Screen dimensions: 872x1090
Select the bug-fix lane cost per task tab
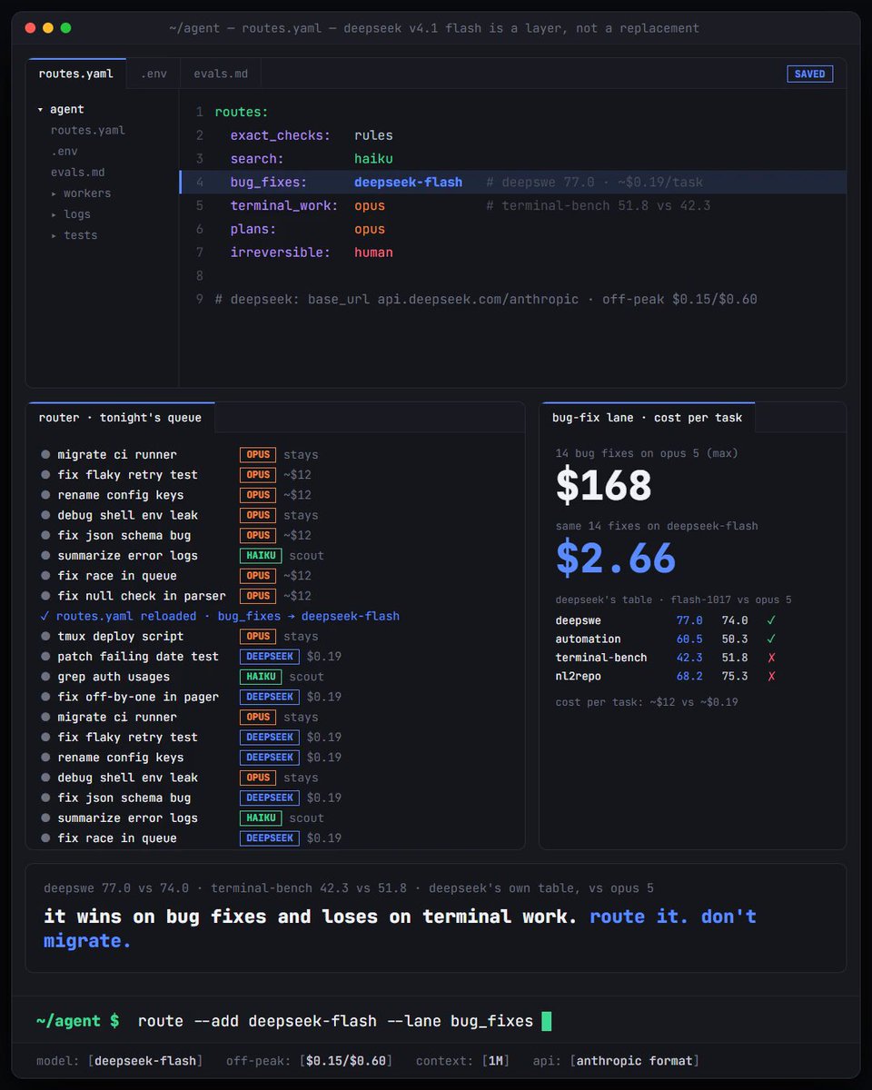[x=648, y=418]
